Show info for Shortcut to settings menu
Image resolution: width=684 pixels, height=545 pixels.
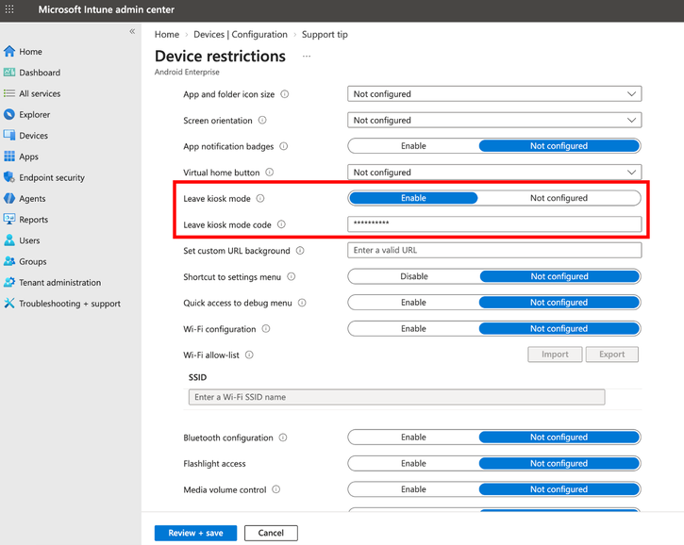tap(292, 277)
